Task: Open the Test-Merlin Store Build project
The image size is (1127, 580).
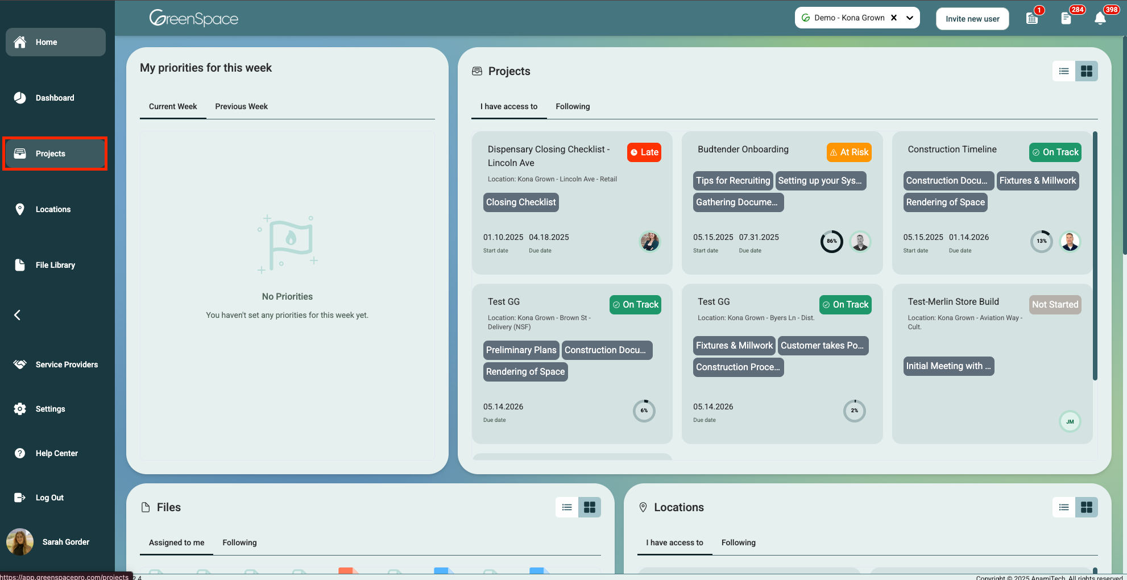Action: pyautogui.click(x=953, y=301)
